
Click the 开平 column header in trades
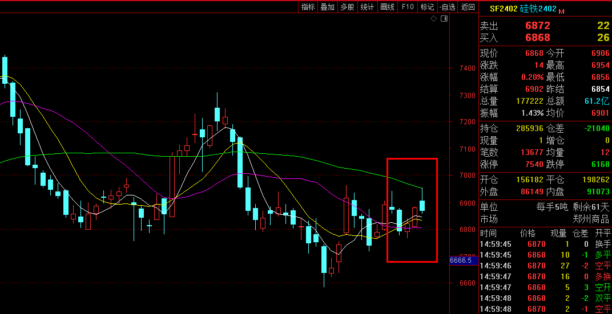click(x=602, y=233)
